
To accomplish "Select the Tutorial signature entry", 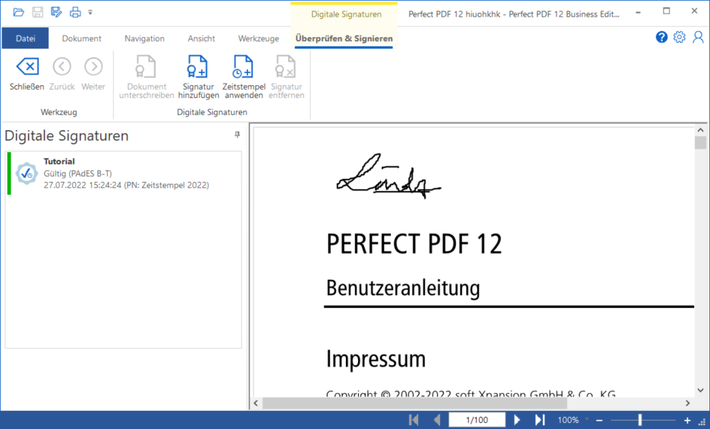I will point(125,173).
